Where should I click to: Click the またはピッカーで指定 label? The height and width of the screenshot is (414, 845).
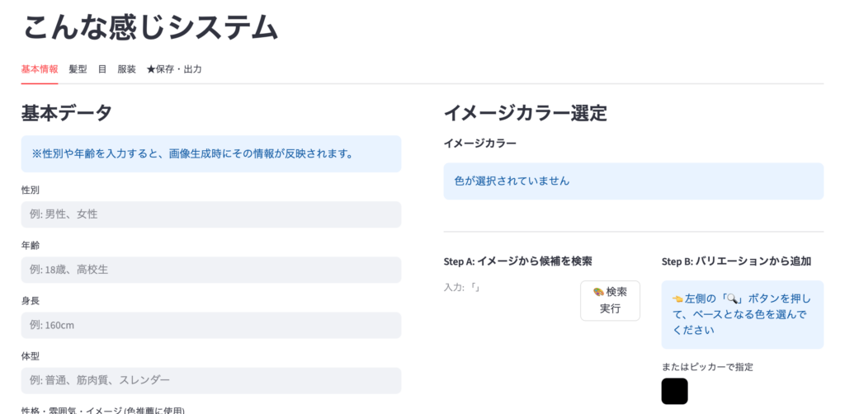pos(707,367)
